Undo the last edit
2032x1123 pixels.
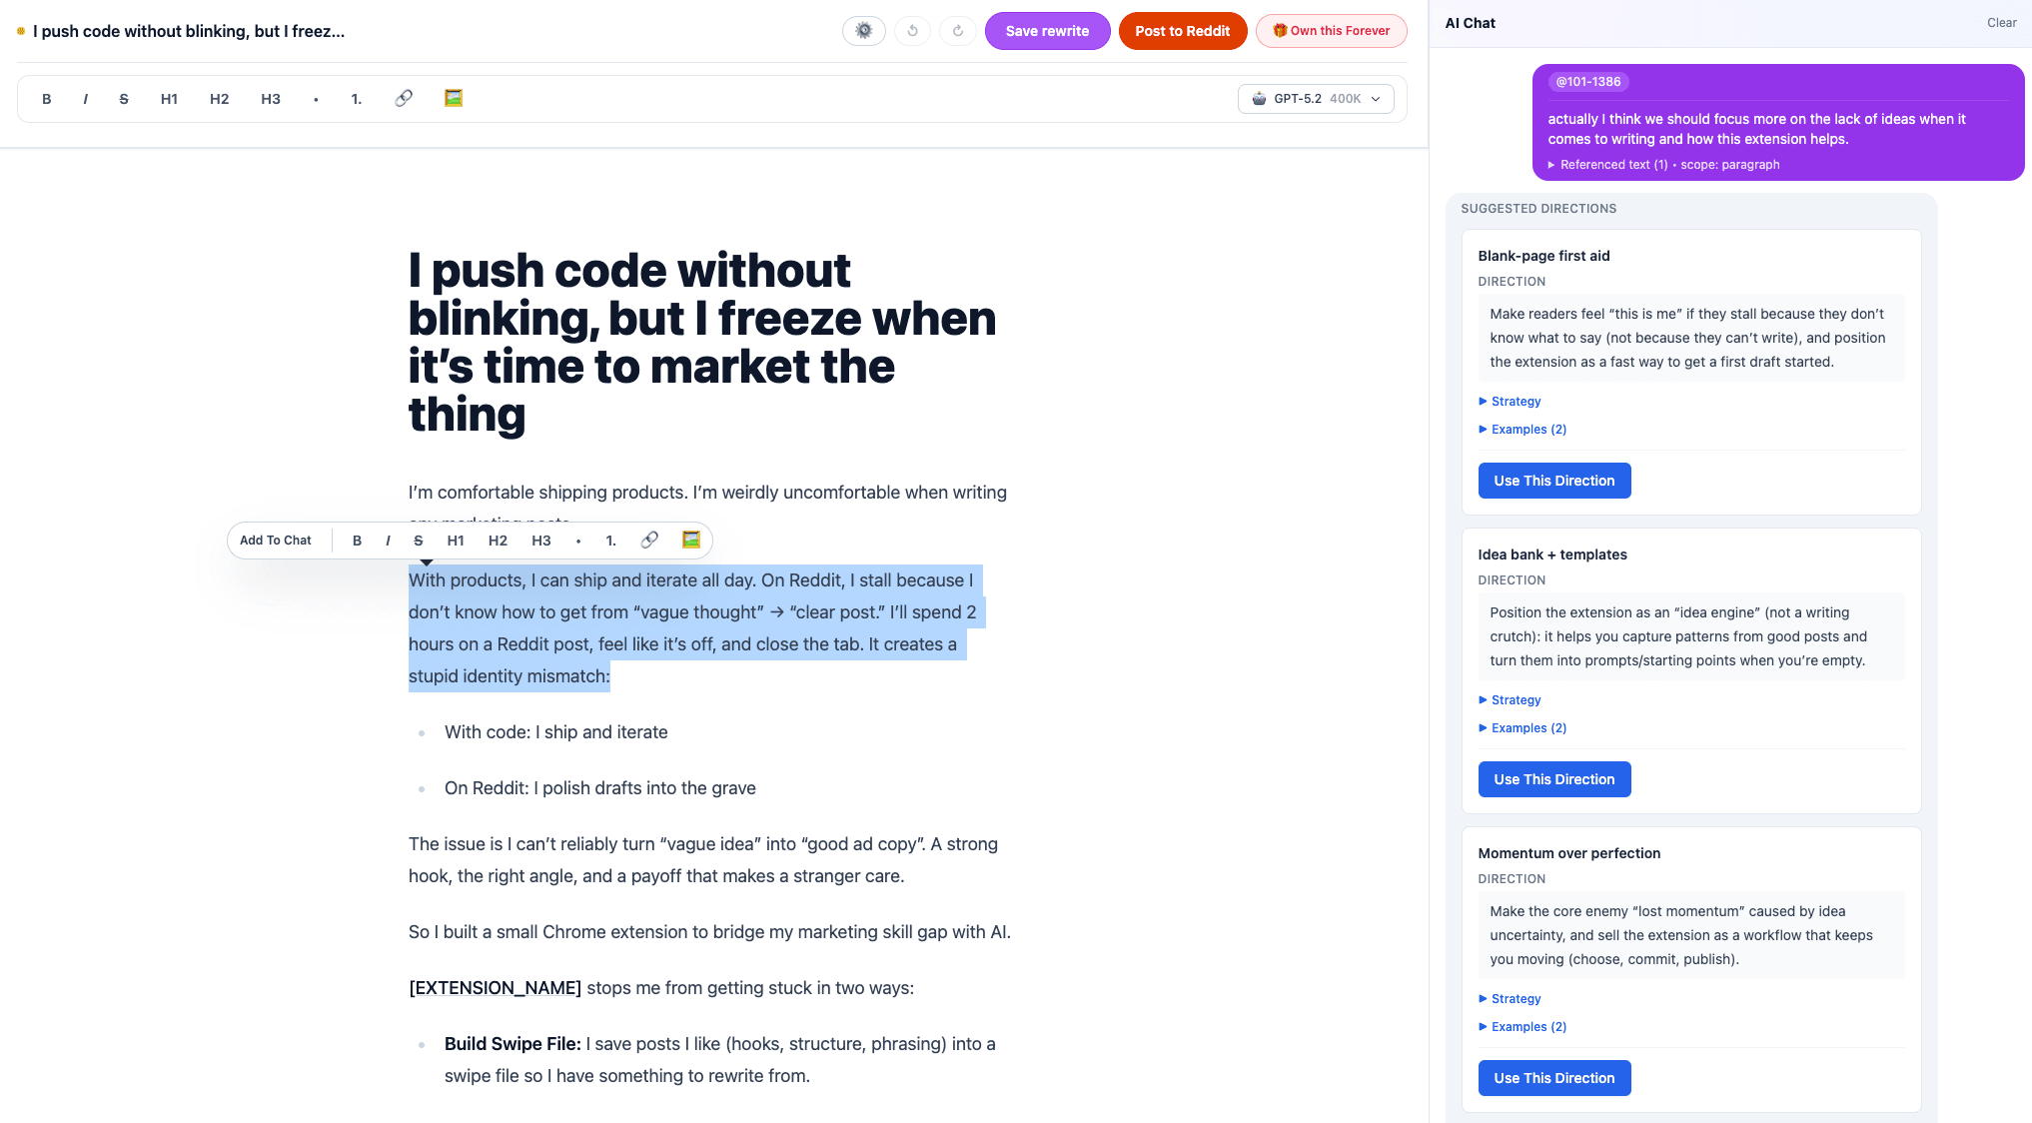tap(911, 31)
